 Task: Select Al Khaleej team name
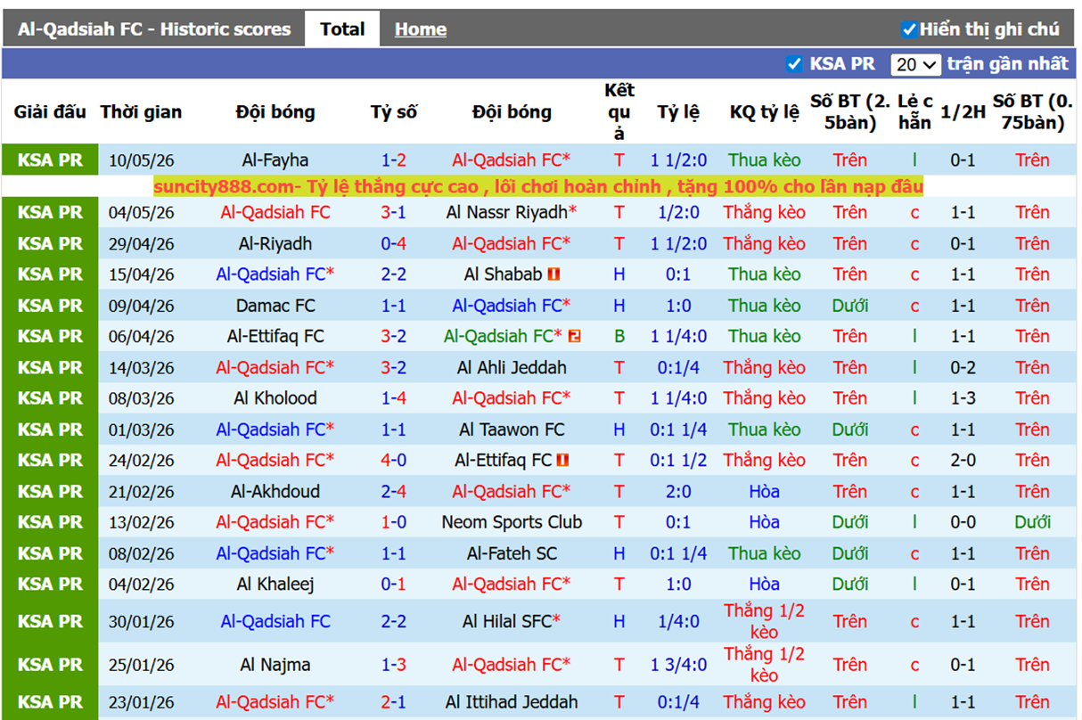click(x=275, y=585)
